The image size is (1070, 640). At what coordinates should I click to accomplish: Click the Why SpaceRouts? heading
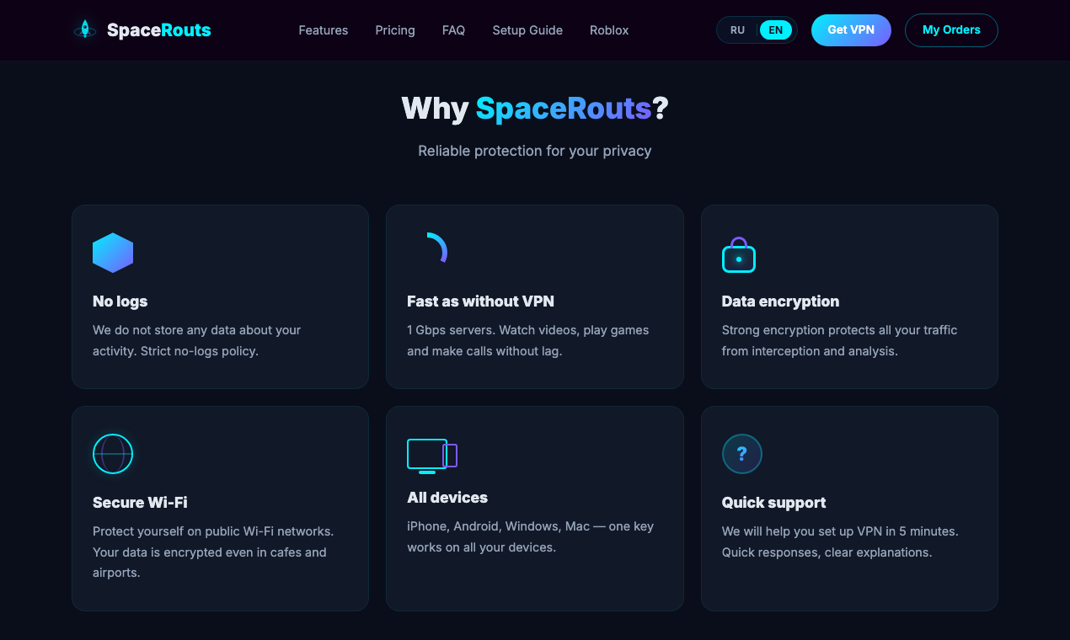[x=535, y=109]
